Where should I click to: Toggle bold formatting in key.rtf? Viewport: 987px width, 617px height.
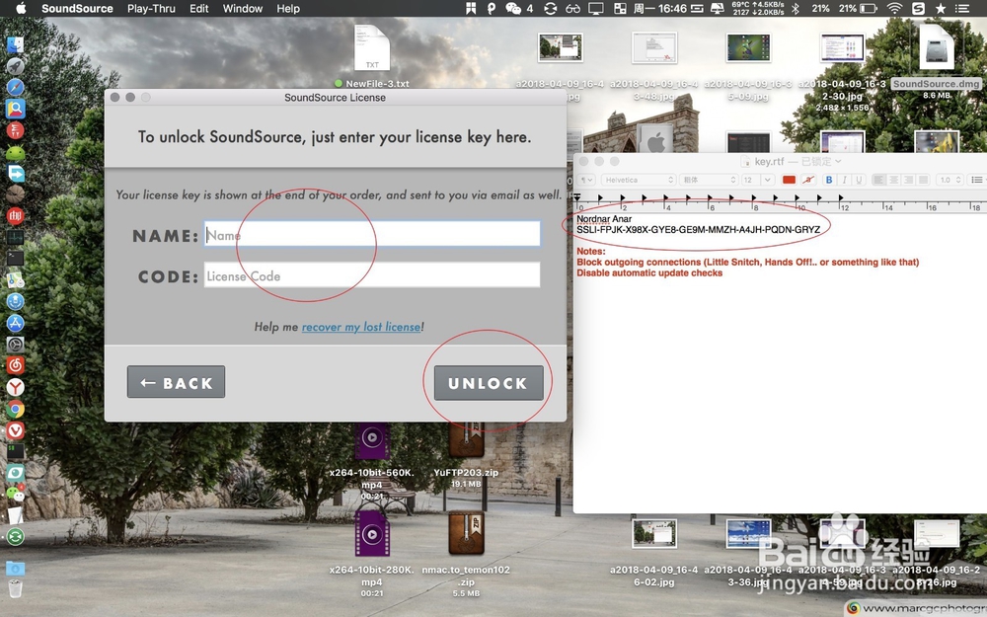click(x=829, y=180)
